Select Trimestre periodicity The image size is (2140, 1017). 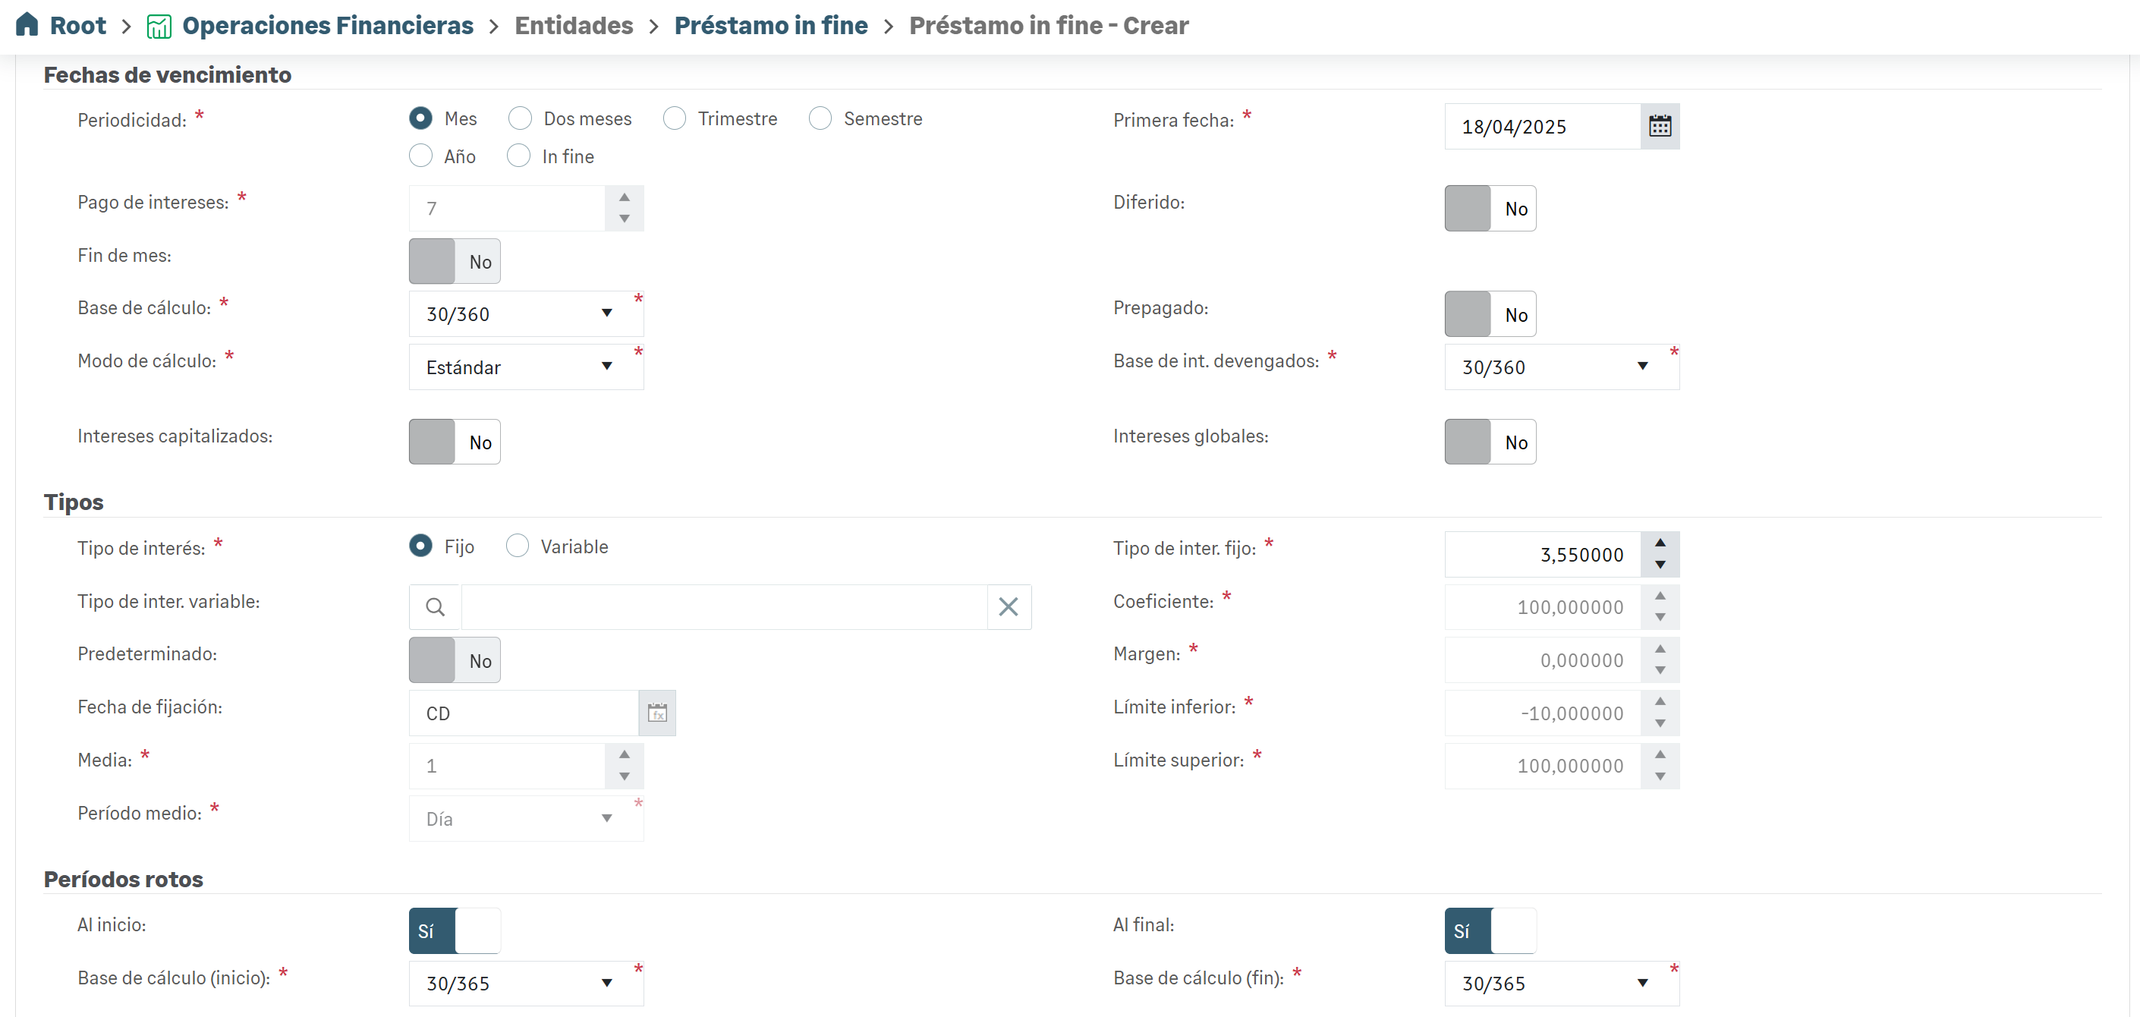(x=675, y=119)
